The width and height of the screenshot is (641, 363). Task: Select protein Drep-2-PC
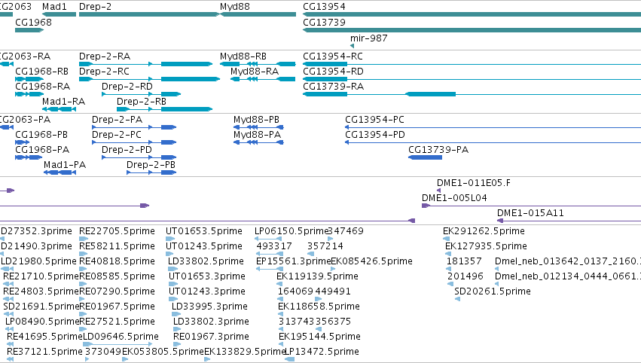pyautogui.click(x=134, y=142)
